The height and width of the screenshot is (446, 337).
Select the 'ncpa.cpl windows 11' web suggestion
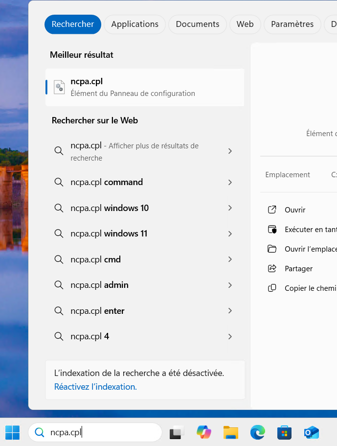[109, 234]
